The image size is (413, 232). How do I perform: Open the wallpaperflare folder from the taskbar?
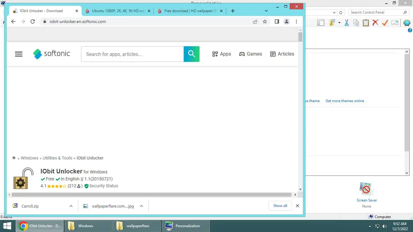137,226
